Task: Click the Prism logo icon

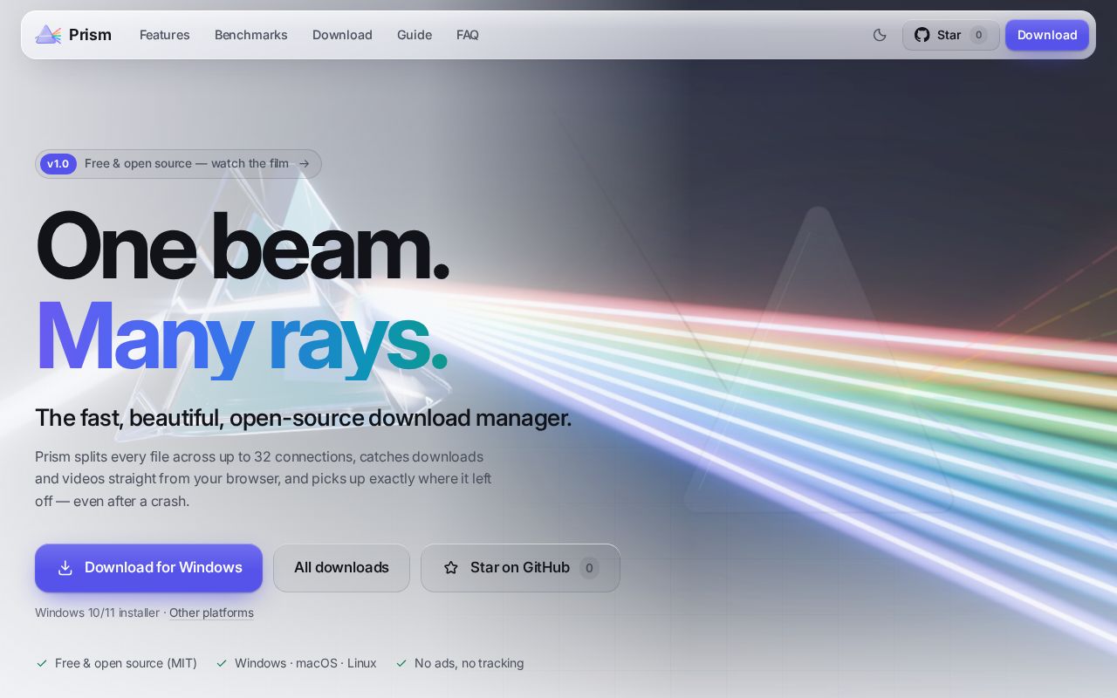Action: click(48, 35)
